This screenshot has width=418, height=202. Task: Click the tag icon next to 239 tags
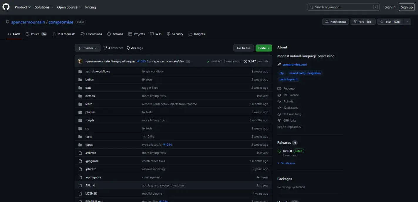pyautogui.click(x=128, y=48)
